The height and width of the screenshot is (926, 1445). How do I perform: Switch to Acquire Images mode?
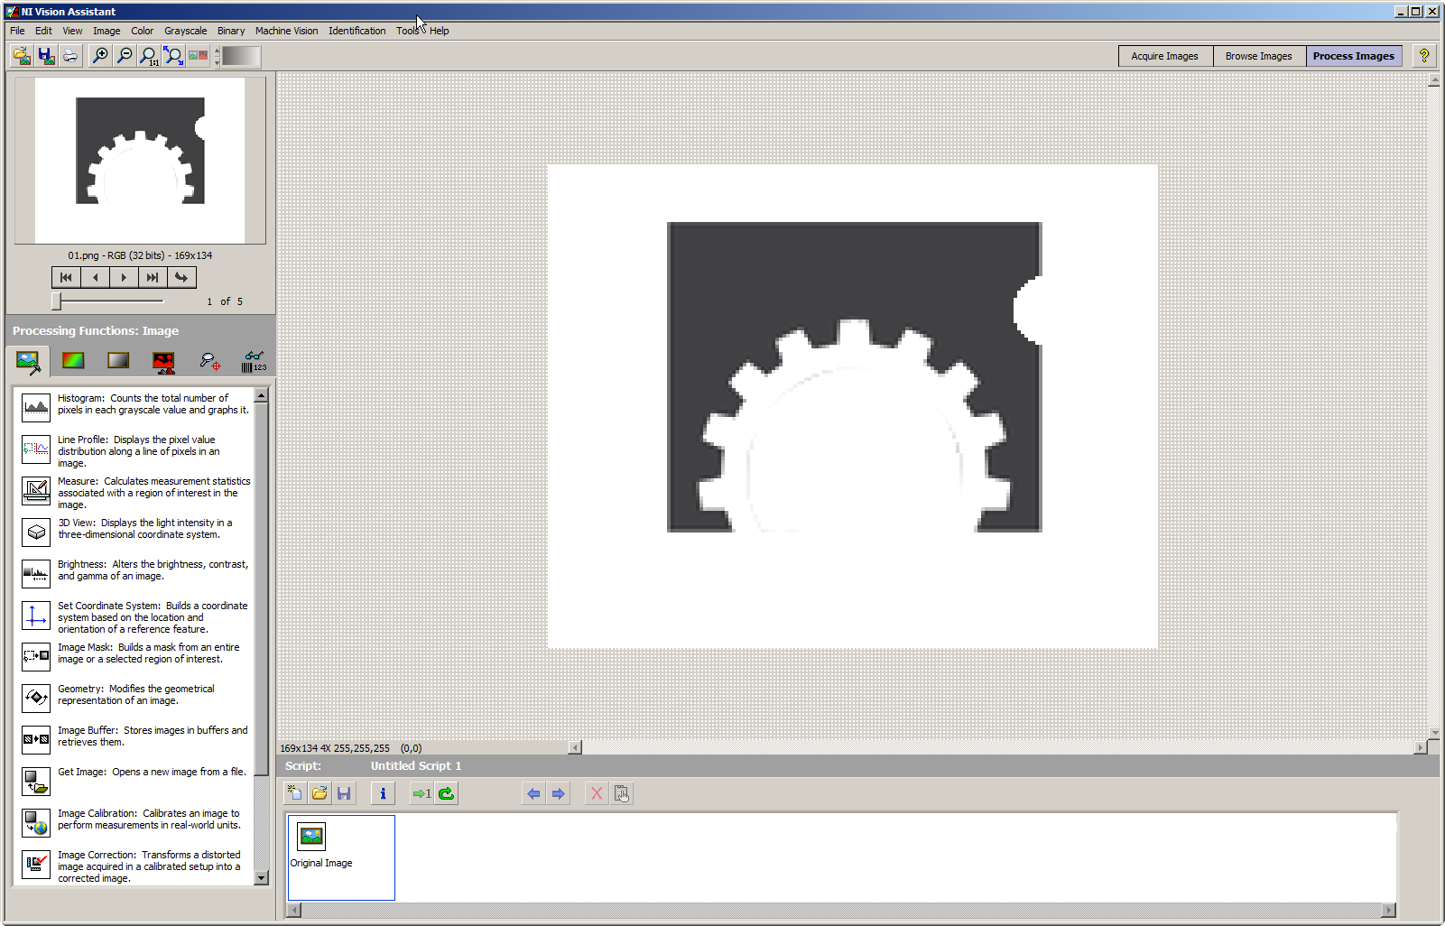coord(1165,56)
